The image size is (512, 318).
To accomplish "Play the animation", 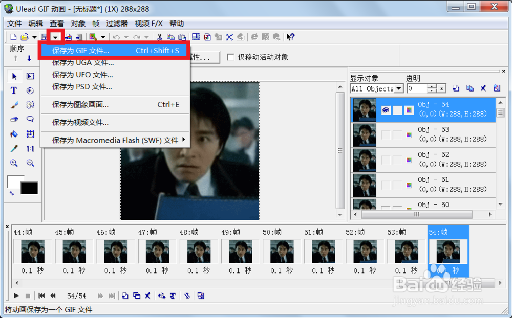I will pos(16,296).
